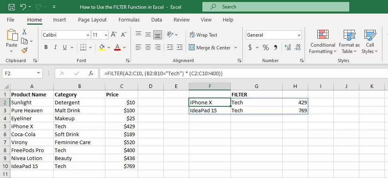Select column F header

click(210, 86)
